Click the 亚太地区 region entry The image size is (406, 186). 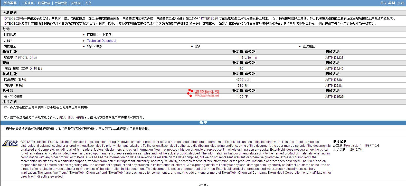pyautogui.click(x=309, y=46)
